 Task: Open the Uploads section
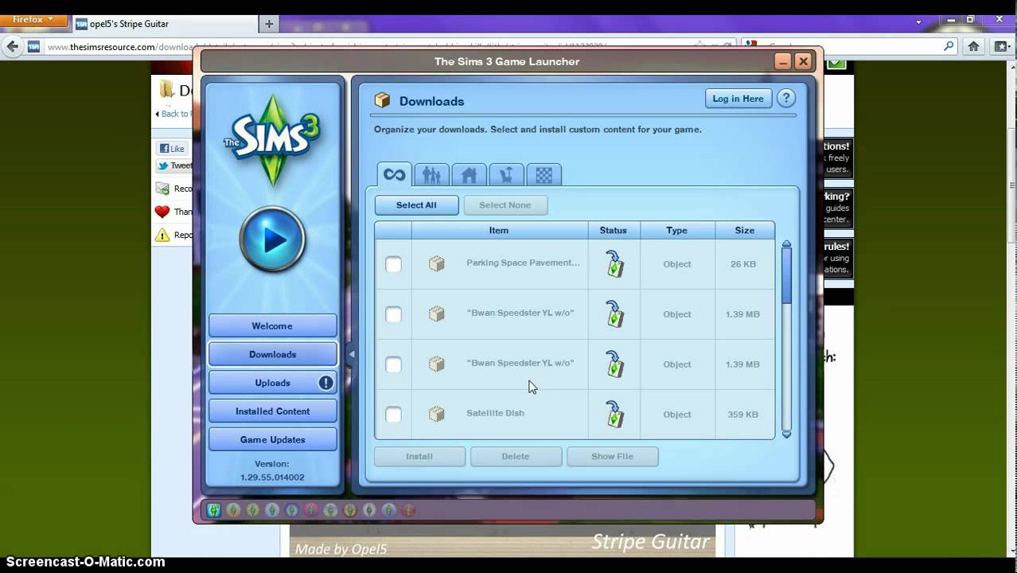point(272,383)
